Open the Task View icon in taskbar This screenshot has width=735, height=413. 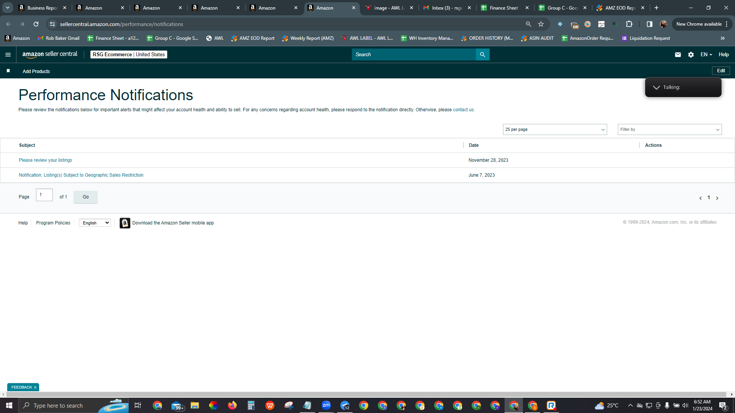click(x=138, y=405)
